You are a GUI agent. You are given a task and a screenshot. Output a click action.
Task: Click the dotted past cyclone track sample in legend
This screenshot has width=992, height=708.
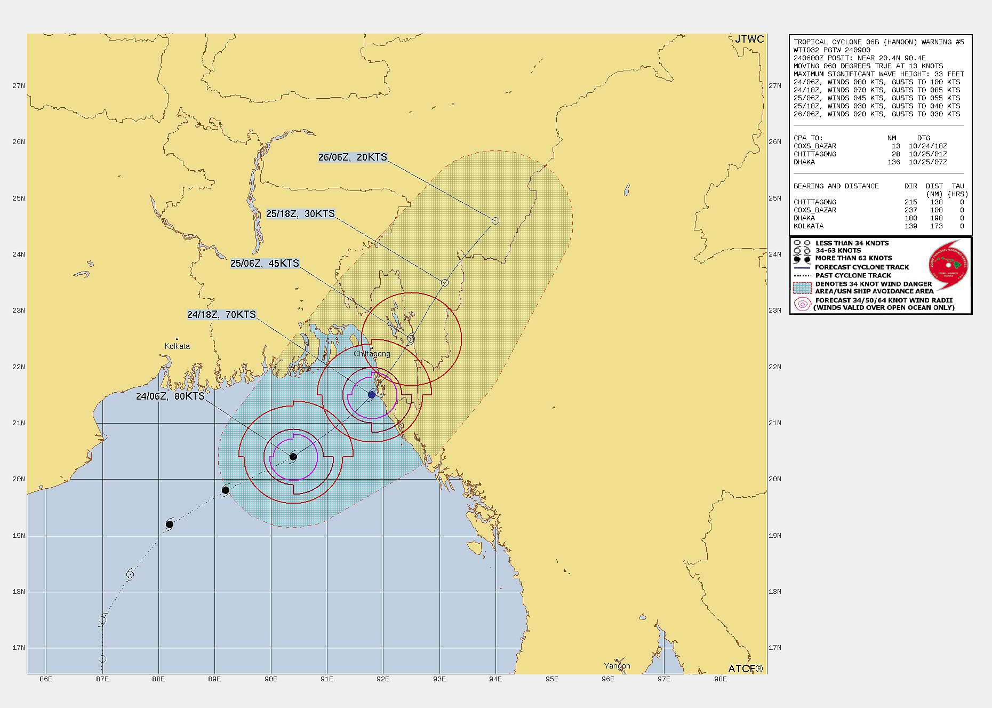tap(802, 276)
